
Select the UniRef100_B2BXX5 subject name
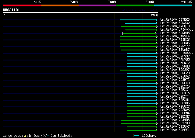pos(175,87)
